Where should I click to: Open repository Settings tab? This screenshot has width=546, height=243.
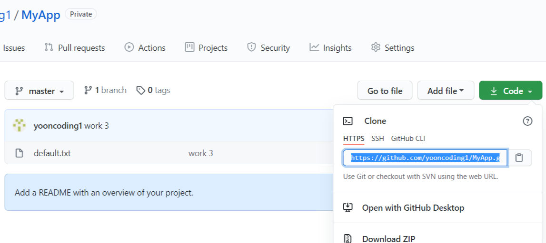(392, 47)
